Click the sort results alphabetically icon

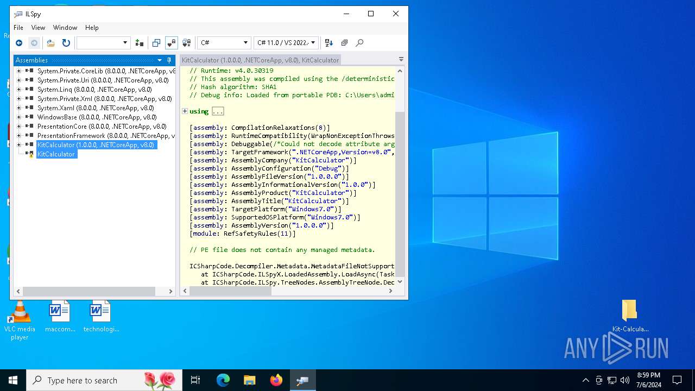tap(329, 43)
